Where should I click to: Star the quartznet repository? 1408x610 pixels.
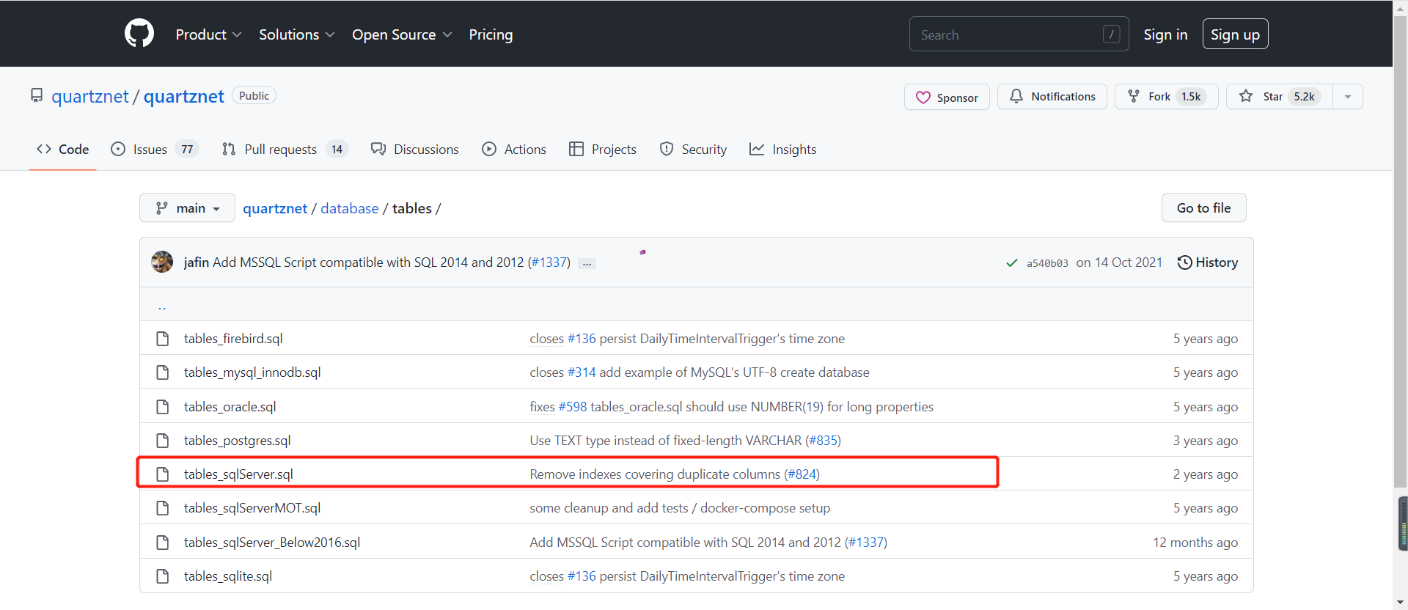coord(1279,97)
